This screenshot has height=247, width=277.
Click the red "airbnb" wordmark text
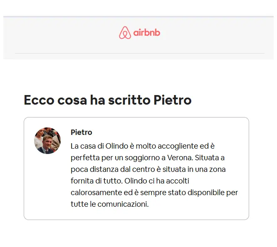click(147, 33)
